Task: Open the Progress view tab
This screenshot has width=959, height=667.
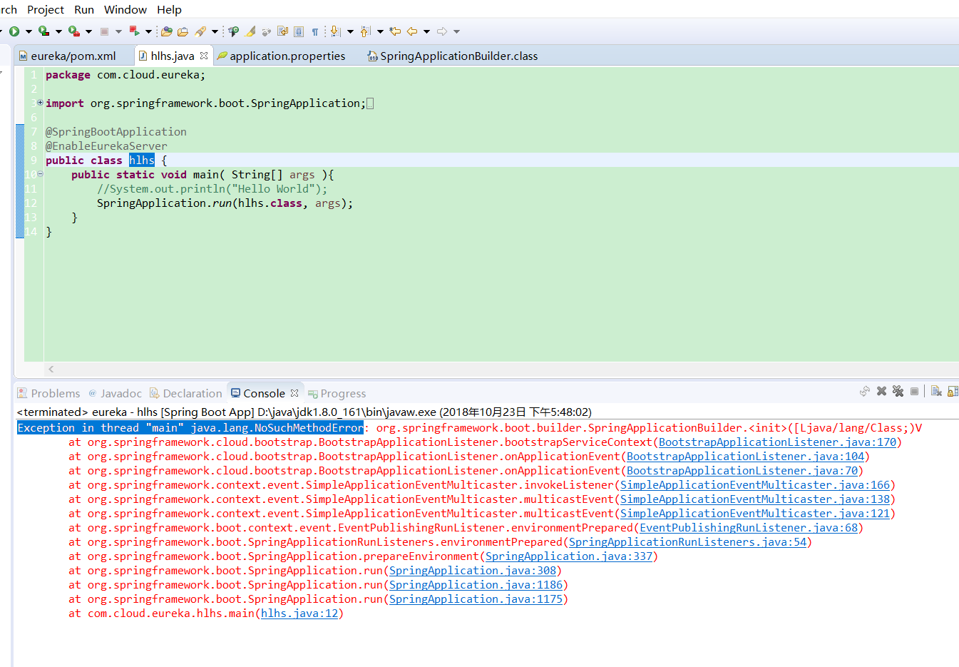Action: (337, 393)
